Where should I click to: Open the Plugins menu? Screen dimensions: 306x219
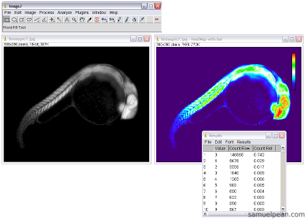tap(82, 13)
